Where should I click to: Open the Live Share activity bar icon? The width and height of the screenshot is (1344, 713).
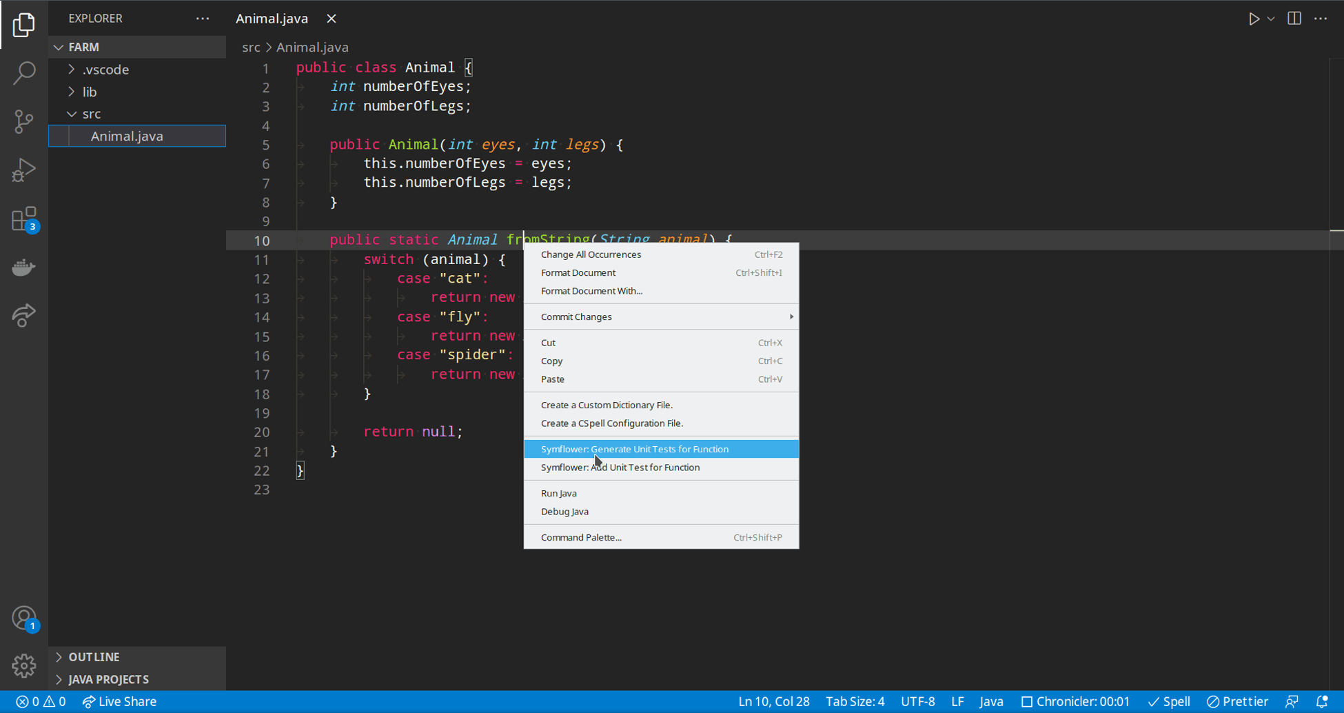click(x=24, y=315)
